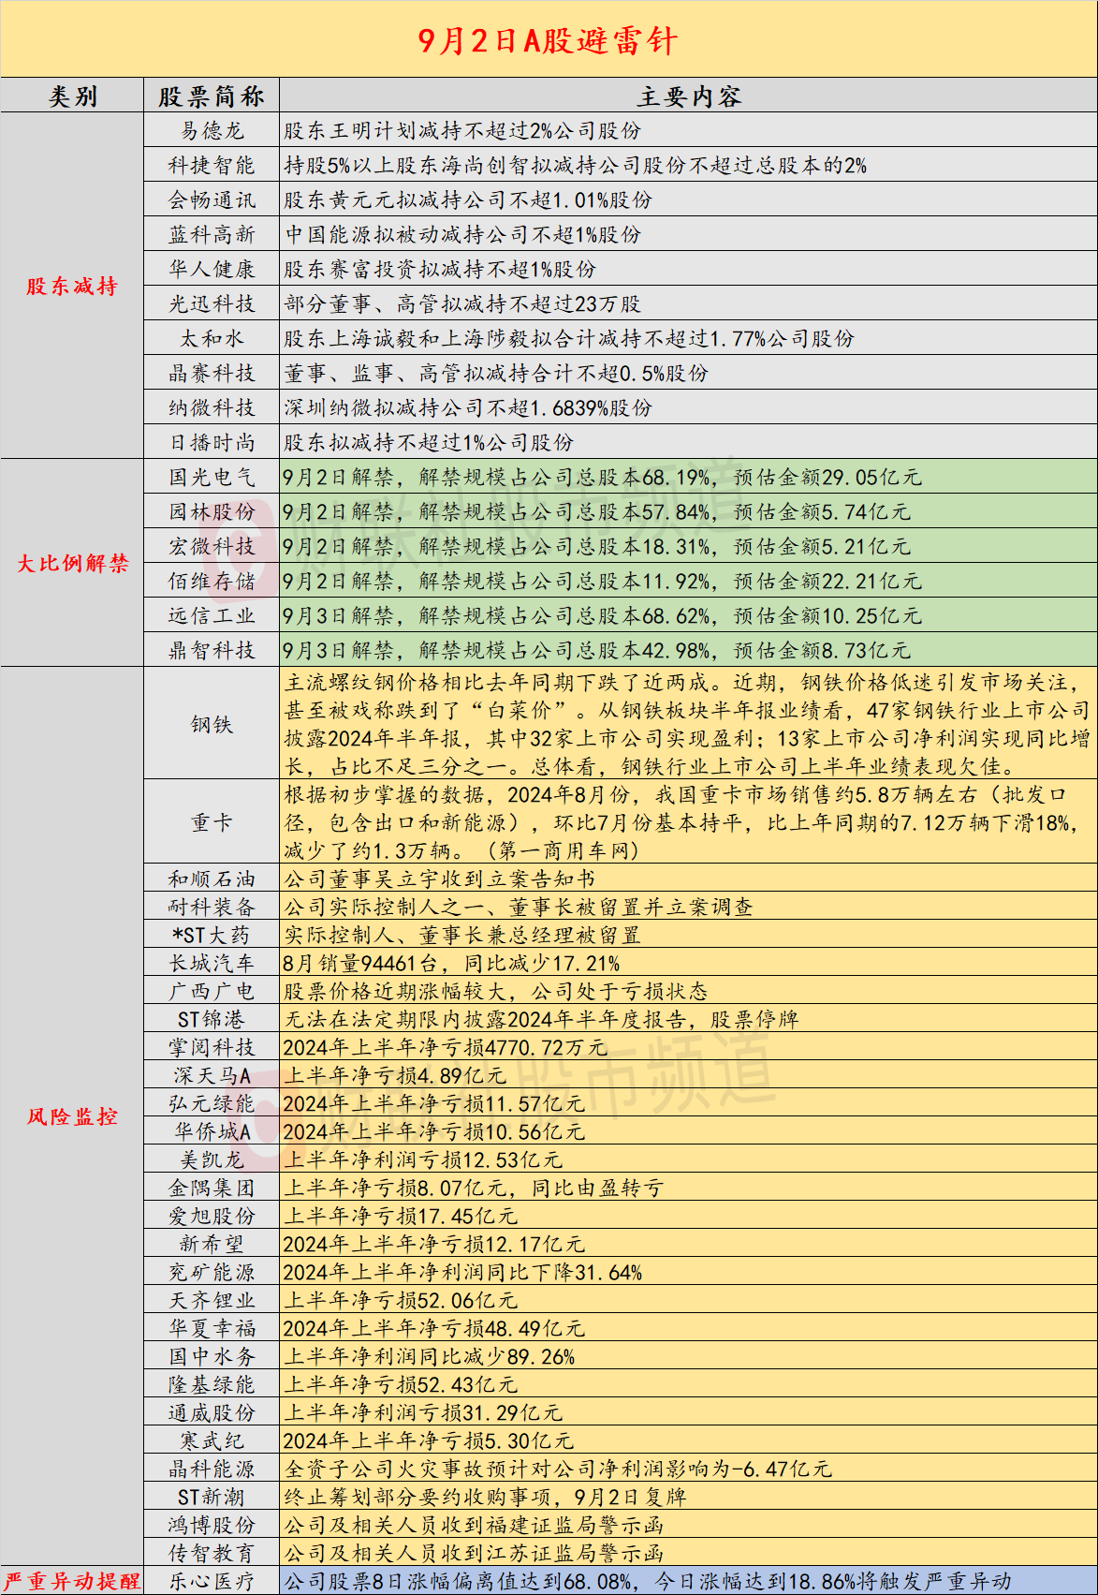Viewport: 1098px width, 1595px height.
Task: Select stock name 太和水
Action: [x=212, y=339]
